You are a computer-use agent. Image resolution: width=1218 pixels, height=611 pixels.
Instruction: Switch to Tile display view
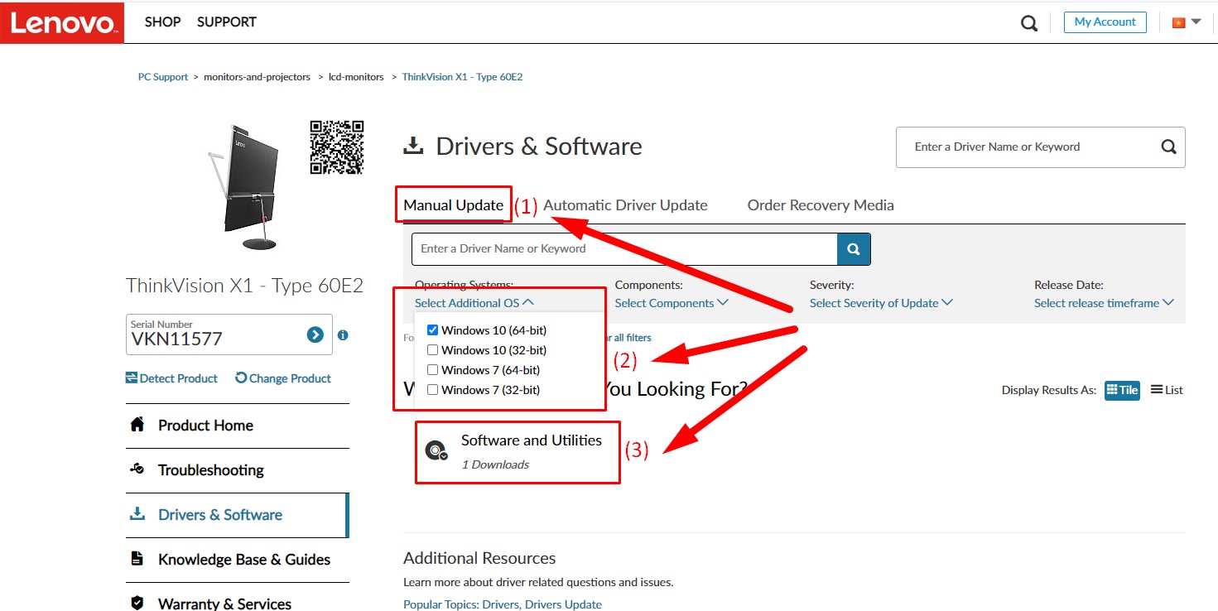tap(1122, 390)
